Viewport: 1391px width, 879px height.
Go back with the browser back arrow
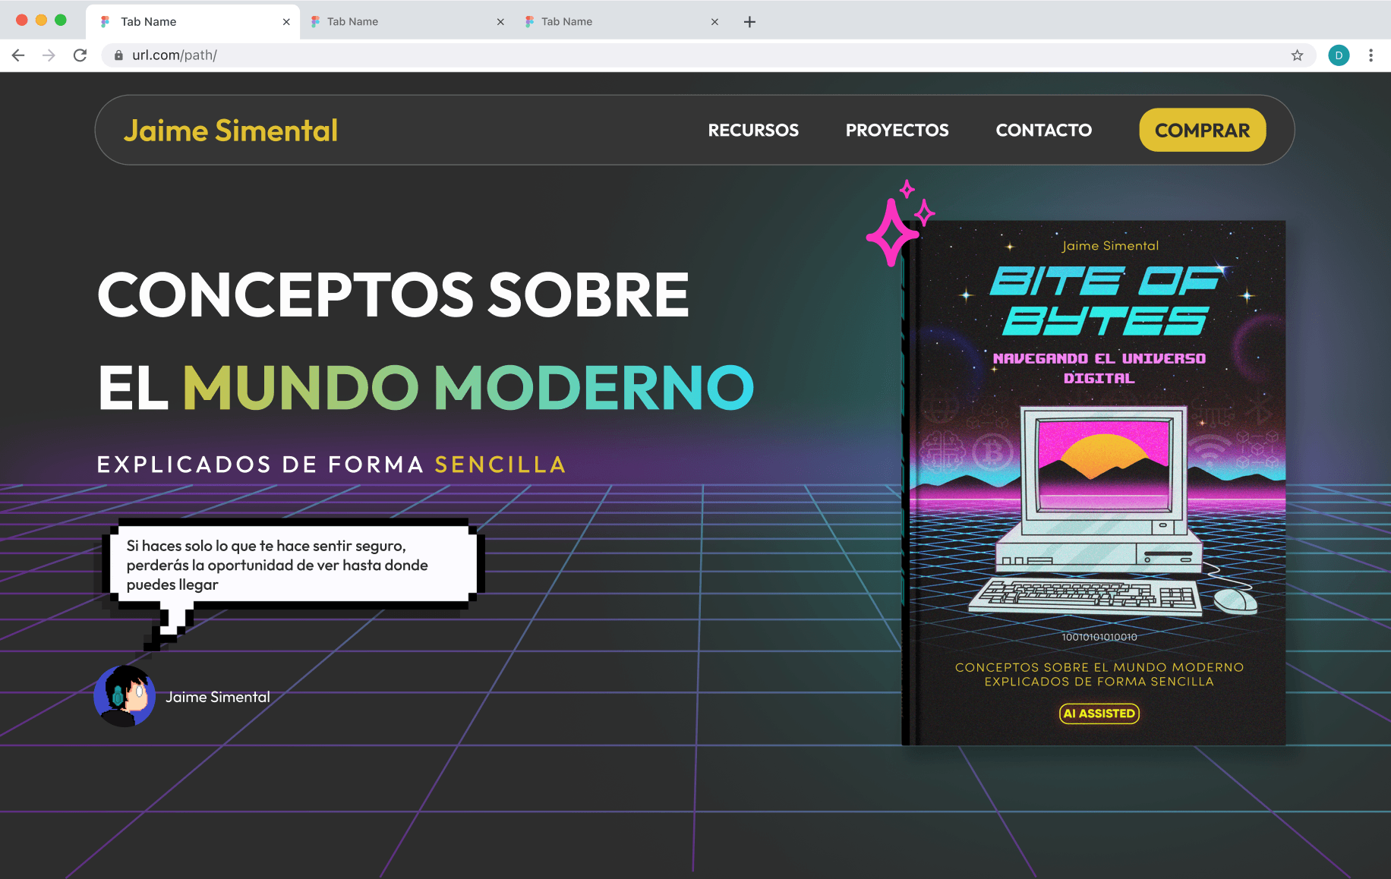(18, 55)
